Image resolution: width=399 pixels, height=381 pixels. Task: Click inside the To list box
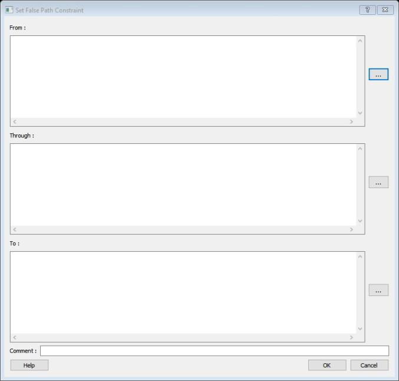pos(183,293)
